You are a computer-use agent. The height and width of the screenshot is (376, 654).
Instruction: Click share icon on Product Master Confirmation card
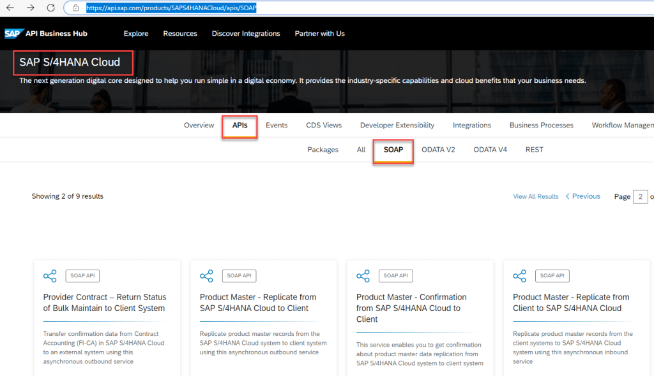tap(363, 276)
